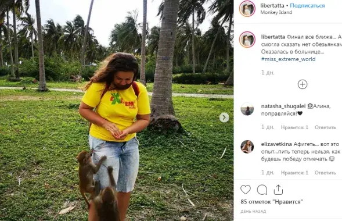Click the день назад post timestamp

[253, 211]
